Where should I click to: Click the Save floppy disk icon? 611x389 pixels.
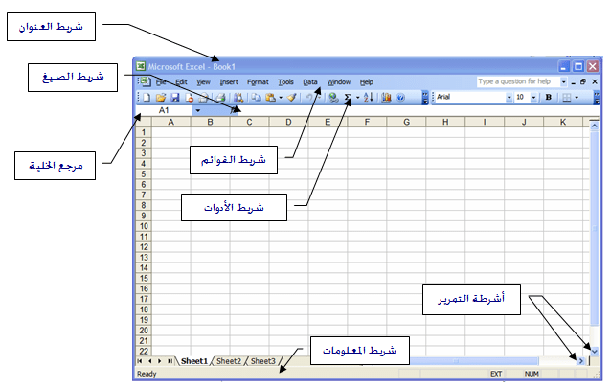click(x=175, y=98)
